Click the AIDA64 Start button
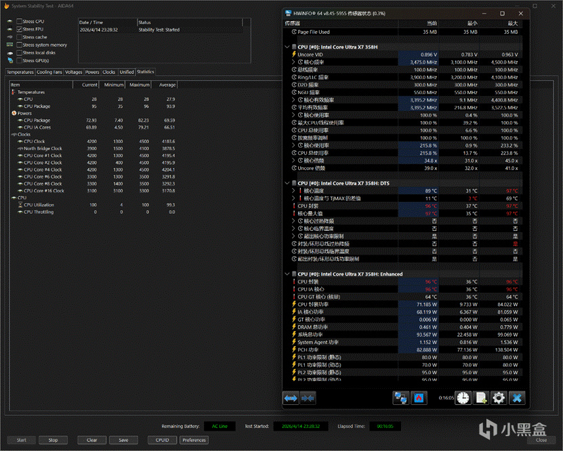The width and height of the screenshot is (563, 451). (22, 440)
